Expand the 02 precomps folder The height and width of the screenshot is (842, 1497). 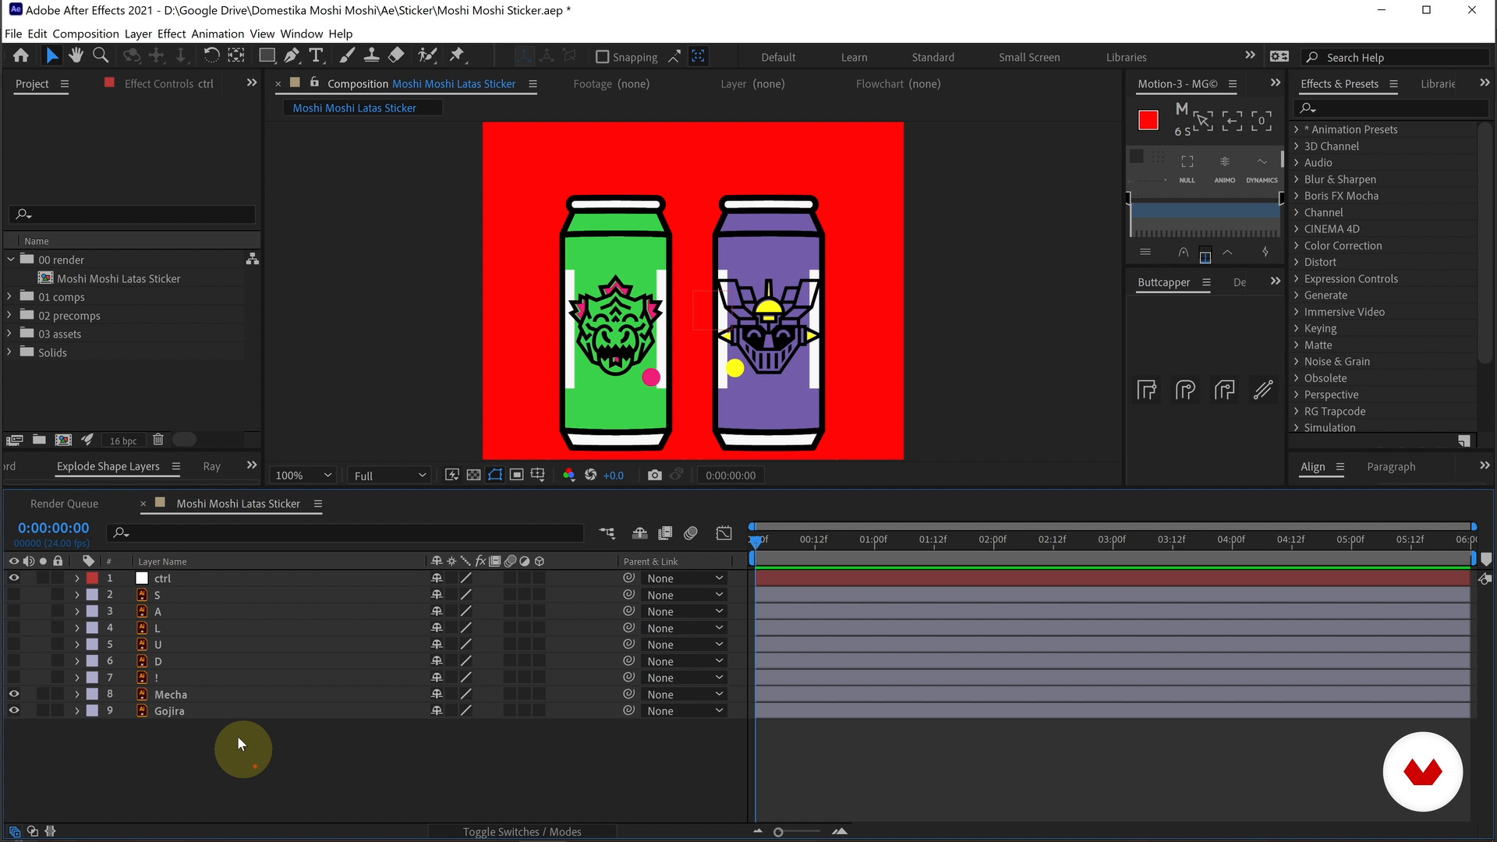click(x=9, y=315)
